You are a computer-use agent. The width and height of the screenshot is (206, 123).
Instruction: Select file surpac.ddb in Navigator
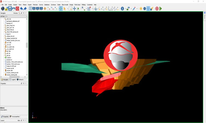pyautogui.click(x=10, y=70)
